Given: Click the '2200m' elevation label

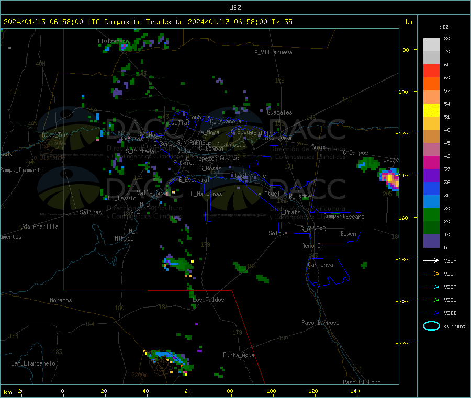Looking at the screenshot, I should [139, 375].
